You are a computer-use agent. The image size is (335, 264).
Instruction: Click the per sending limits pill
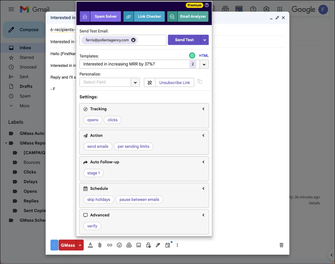[x=133, y=146]
